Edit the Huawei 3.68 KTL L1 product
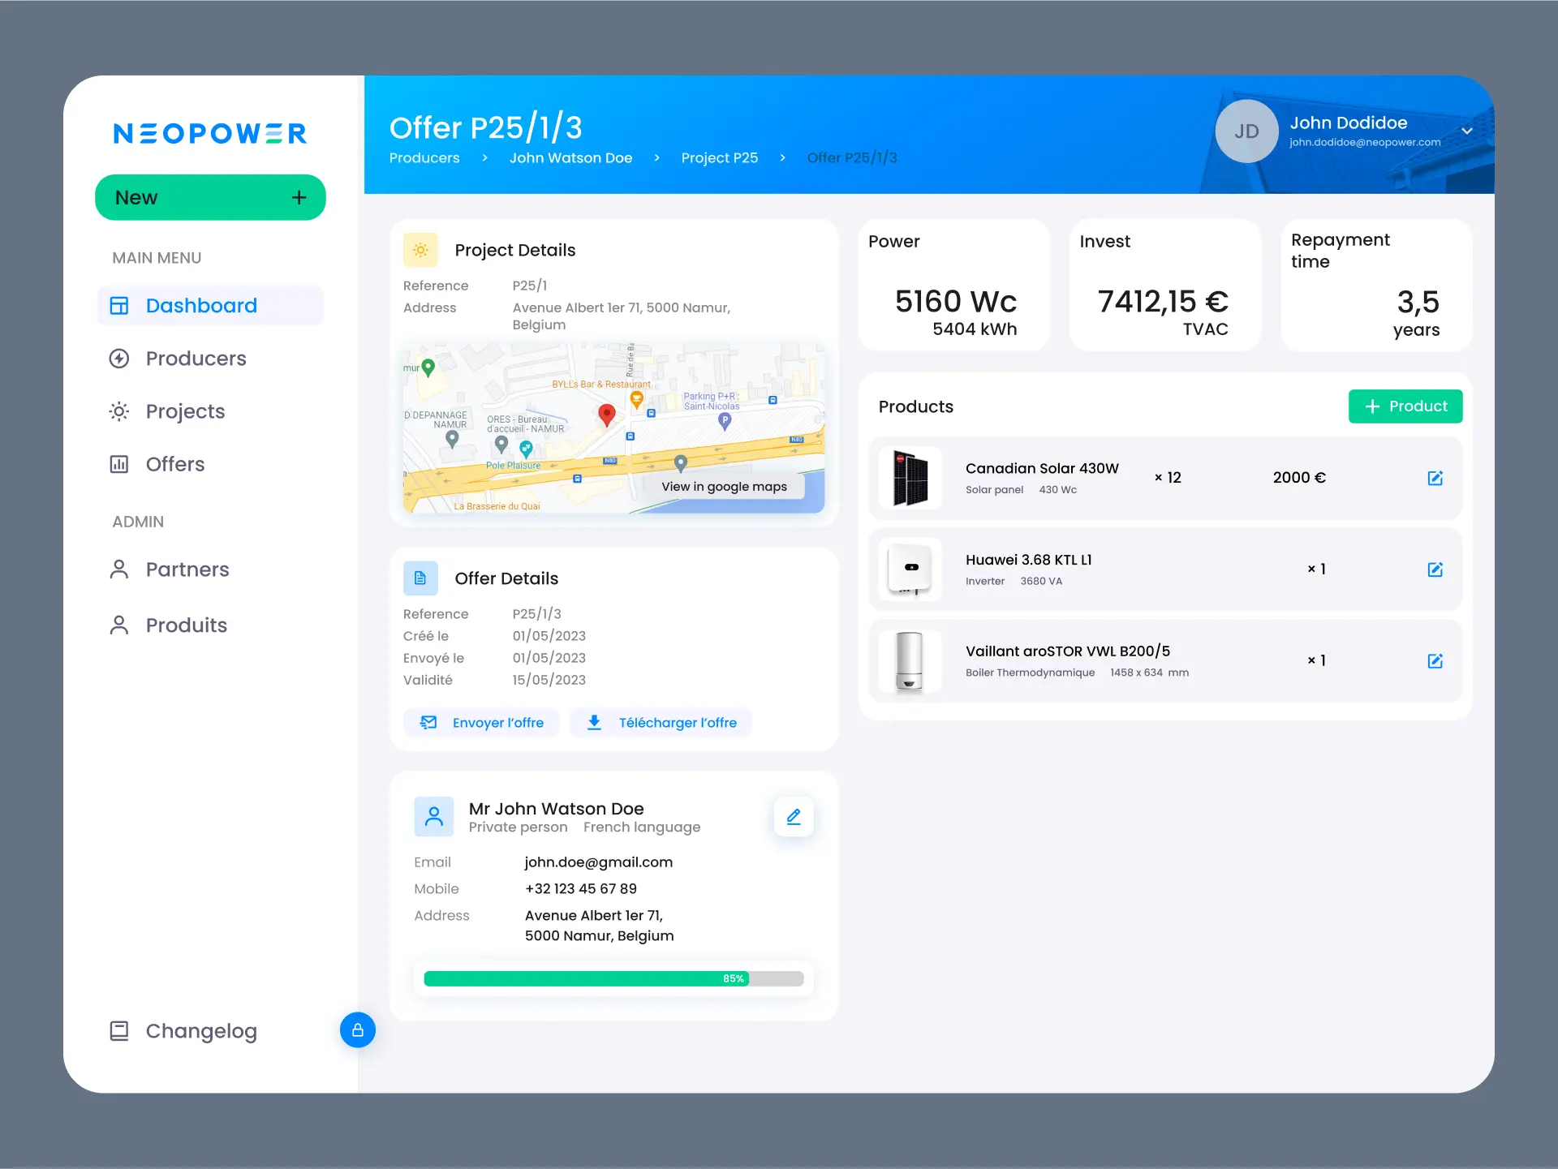The image size is (1558, 1169). pos(1435,569)
